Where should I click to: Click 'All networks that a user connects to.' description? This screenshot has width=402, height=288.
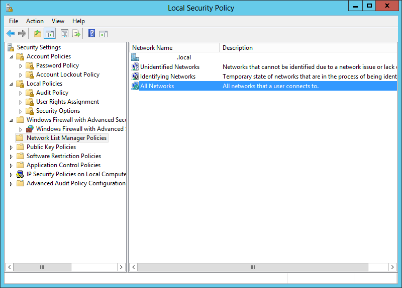click(x=270, y=86)
